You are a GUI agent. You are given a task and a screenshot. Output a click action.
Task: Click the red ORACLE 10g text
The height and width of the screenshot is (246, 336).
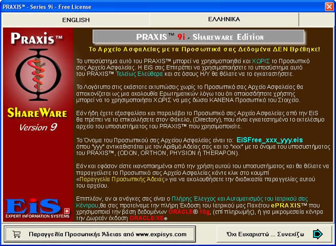pyautogui.click(x=189, y=212)
